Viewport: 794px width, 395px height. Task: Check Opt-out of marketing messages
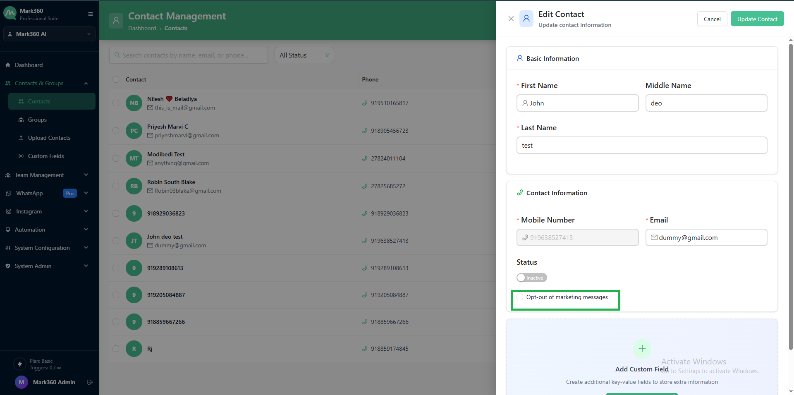tap(520, 297)
